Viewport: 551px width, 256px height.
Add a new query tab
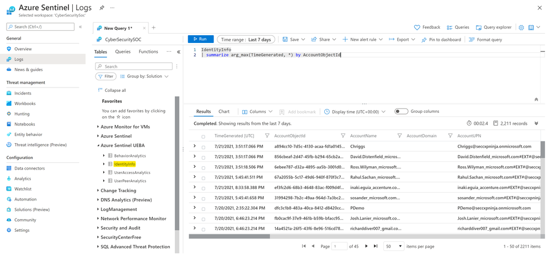coord(153,28)
